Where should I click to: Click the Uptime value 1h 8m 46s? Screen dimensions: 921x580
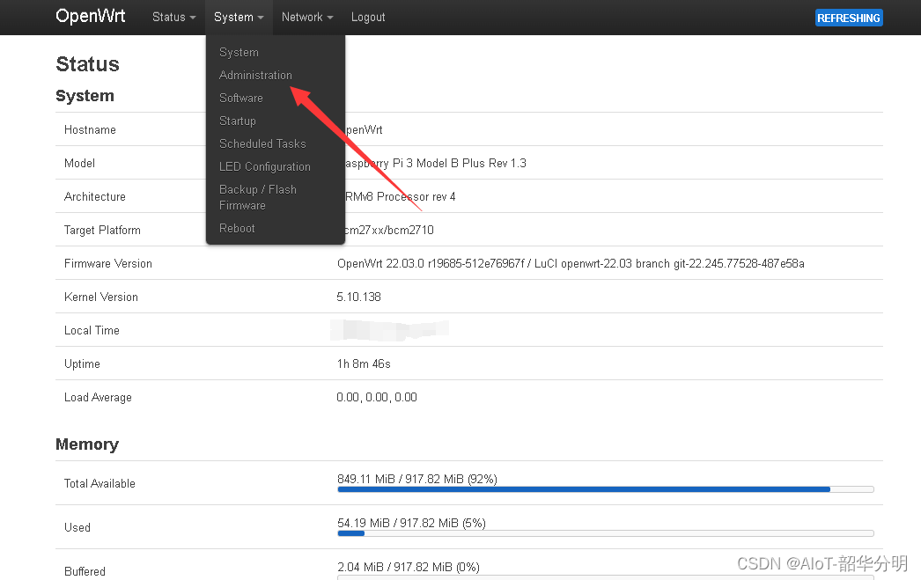364,364
